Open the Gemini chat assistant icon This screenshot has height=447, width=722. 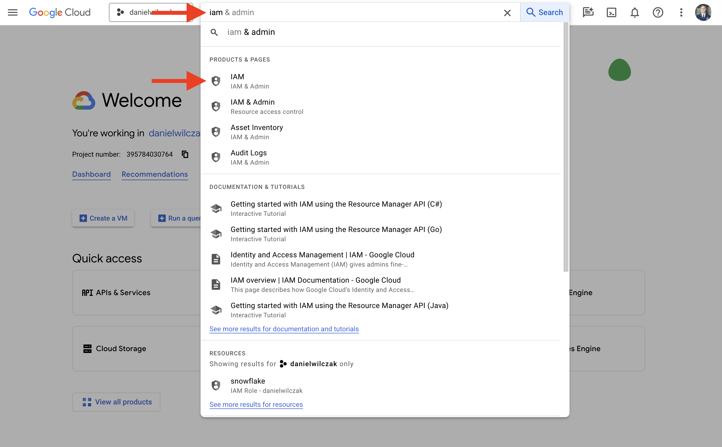pyautogui.click(x=588, y=12)
